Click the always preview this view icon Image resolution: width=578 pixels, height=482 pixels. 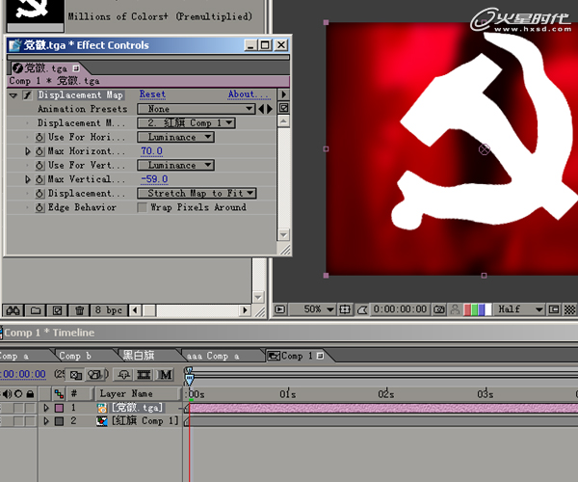280,309
